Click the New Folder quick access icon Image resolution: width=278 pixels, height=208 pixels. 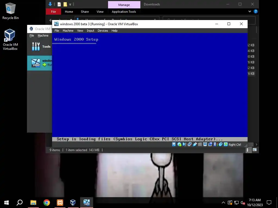pyautogui.click(x=65, y=4)
